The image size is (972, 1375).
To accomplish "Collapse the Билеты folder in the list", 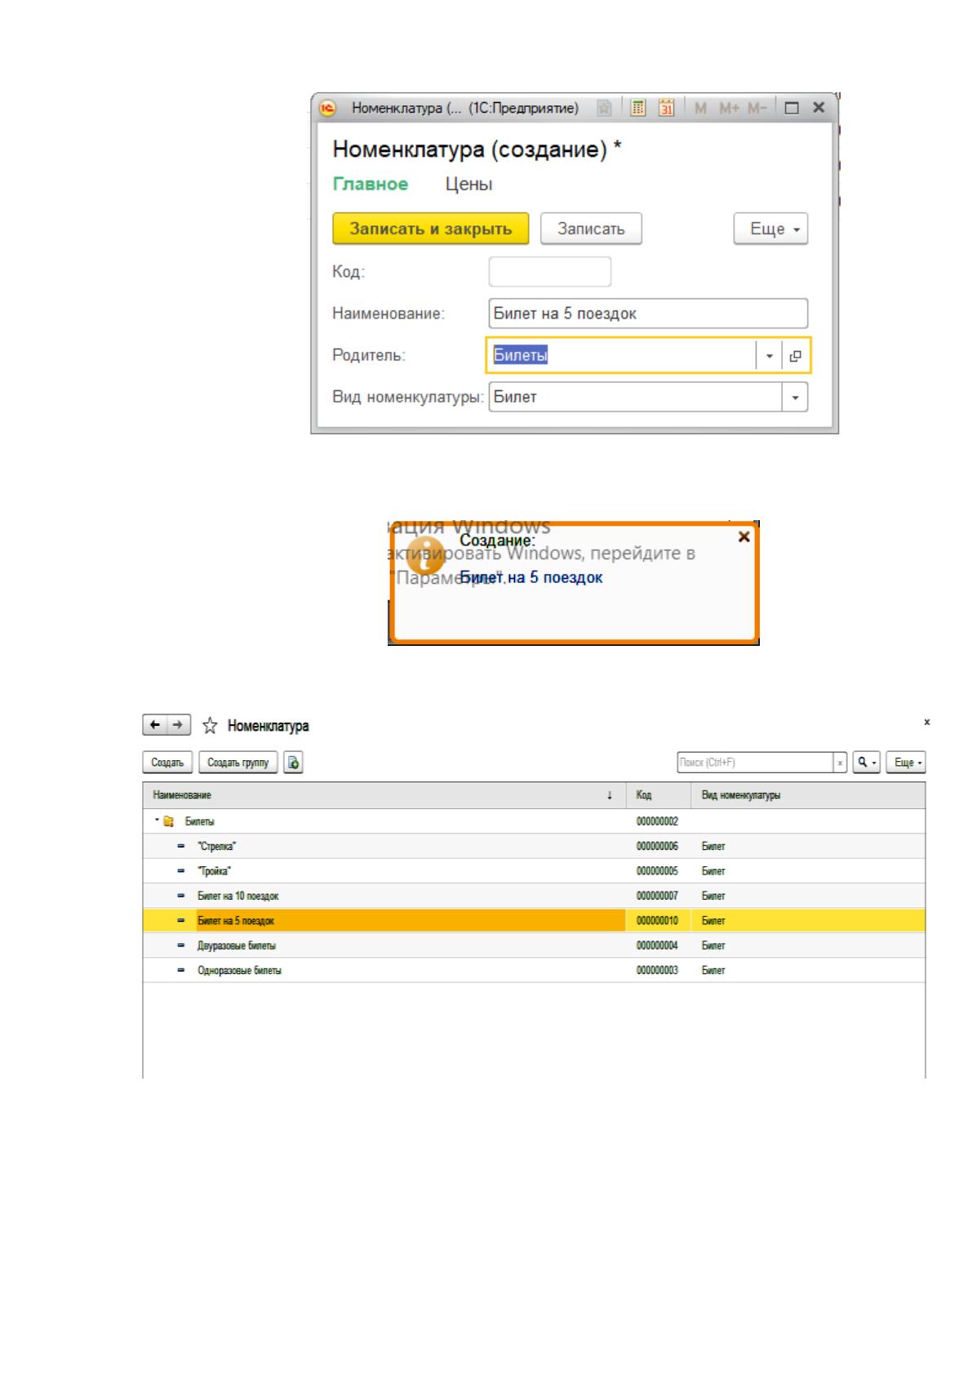I will pos(157,821).
